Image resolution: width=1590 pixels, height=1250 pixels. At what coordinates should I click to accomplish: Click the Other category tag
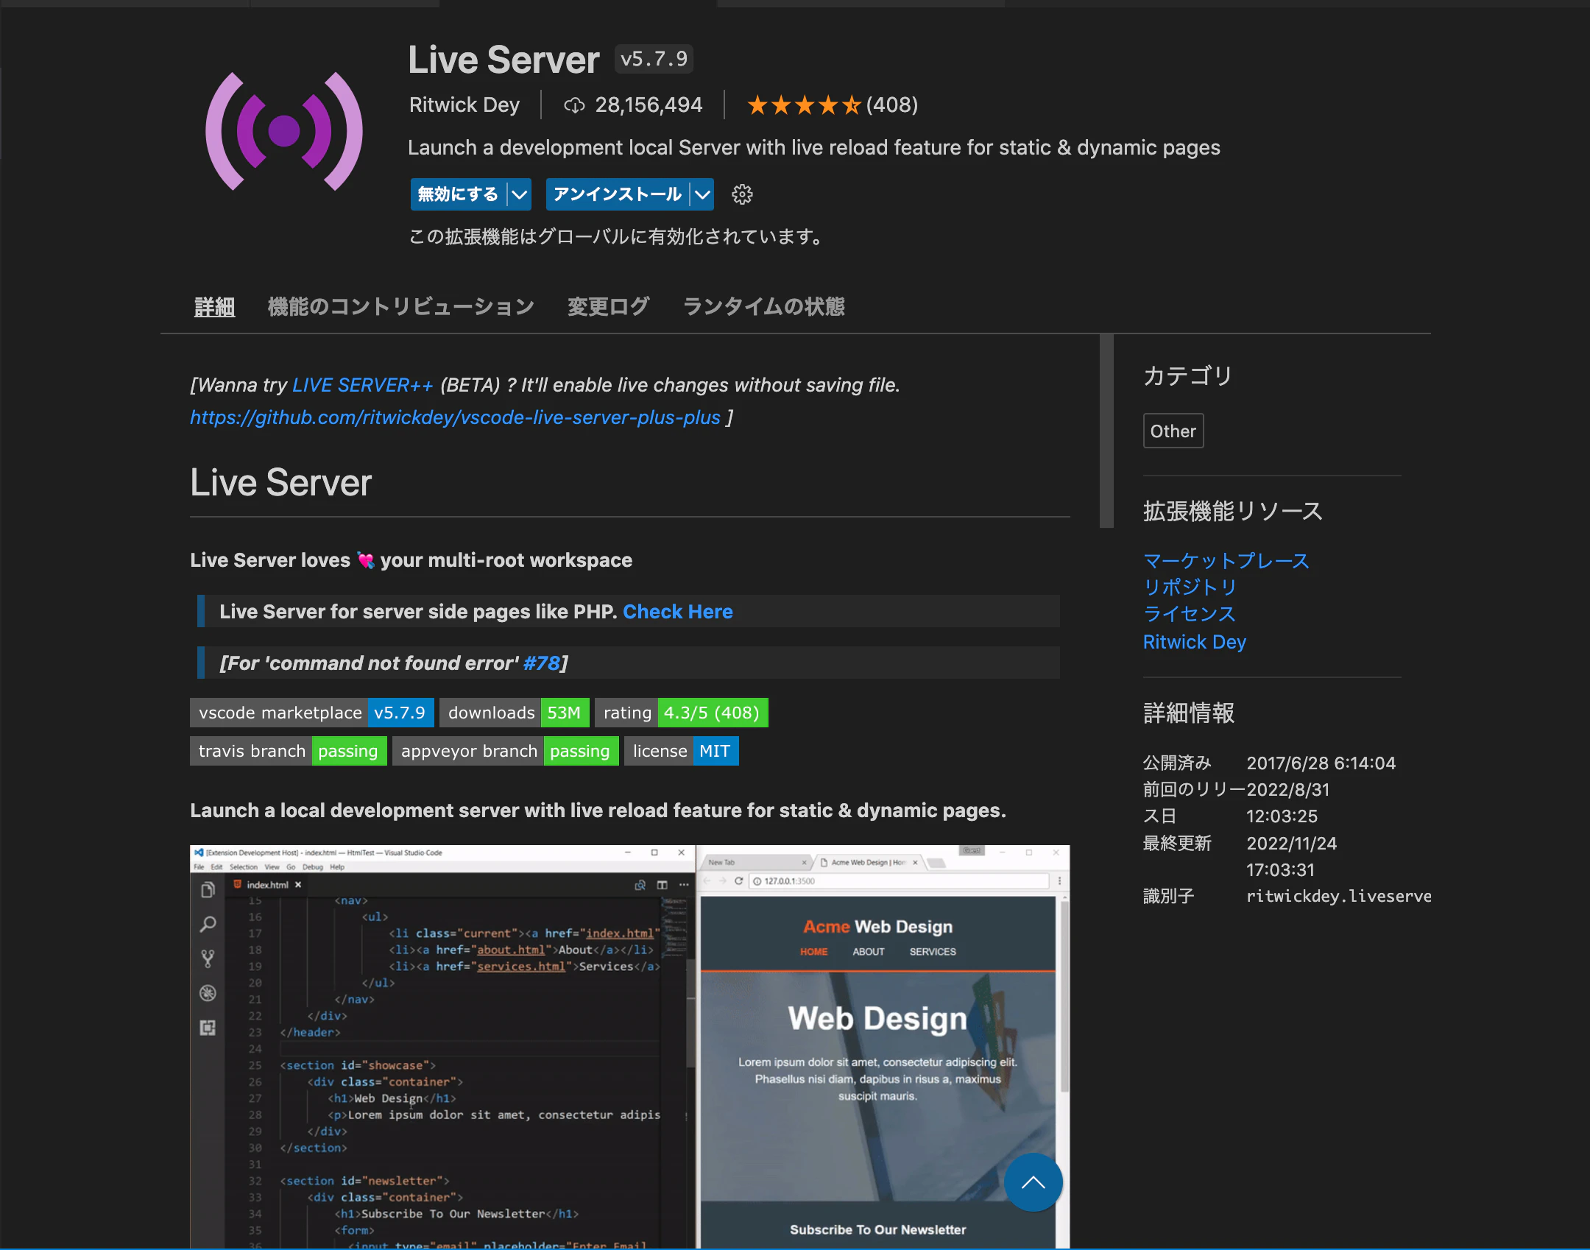(1173, 431)
